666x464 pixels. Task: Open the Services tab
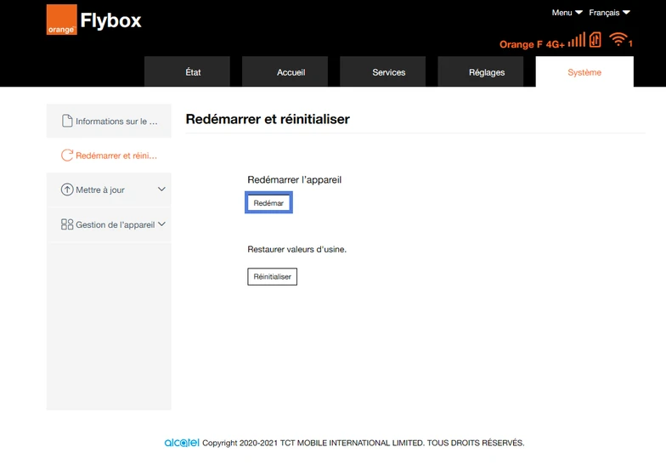382,71
